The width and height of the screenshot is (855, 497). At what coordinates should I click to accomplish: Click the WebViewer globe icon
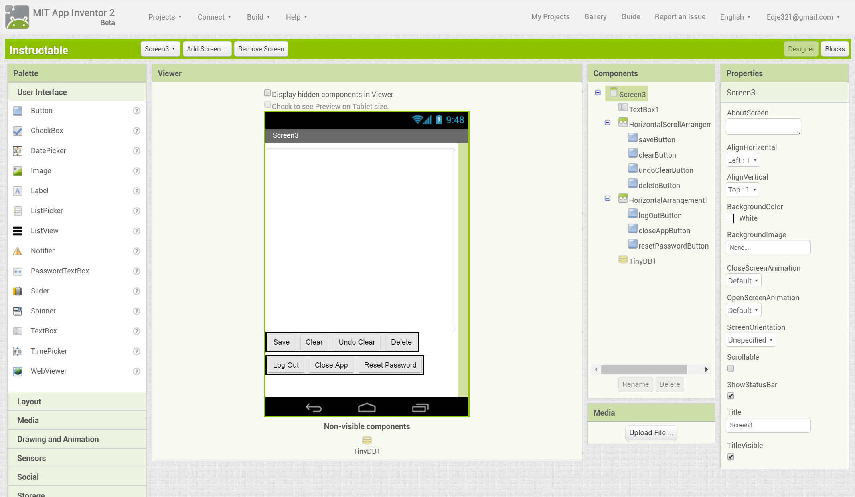coord(18,371)
